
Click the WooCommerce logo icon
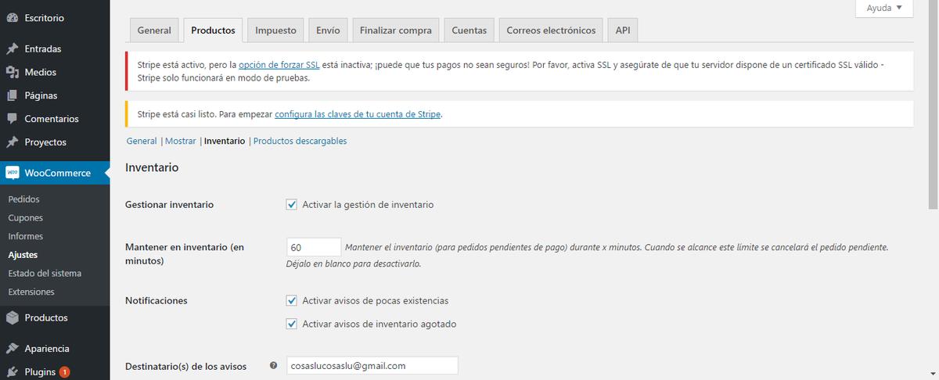point(12,173)
